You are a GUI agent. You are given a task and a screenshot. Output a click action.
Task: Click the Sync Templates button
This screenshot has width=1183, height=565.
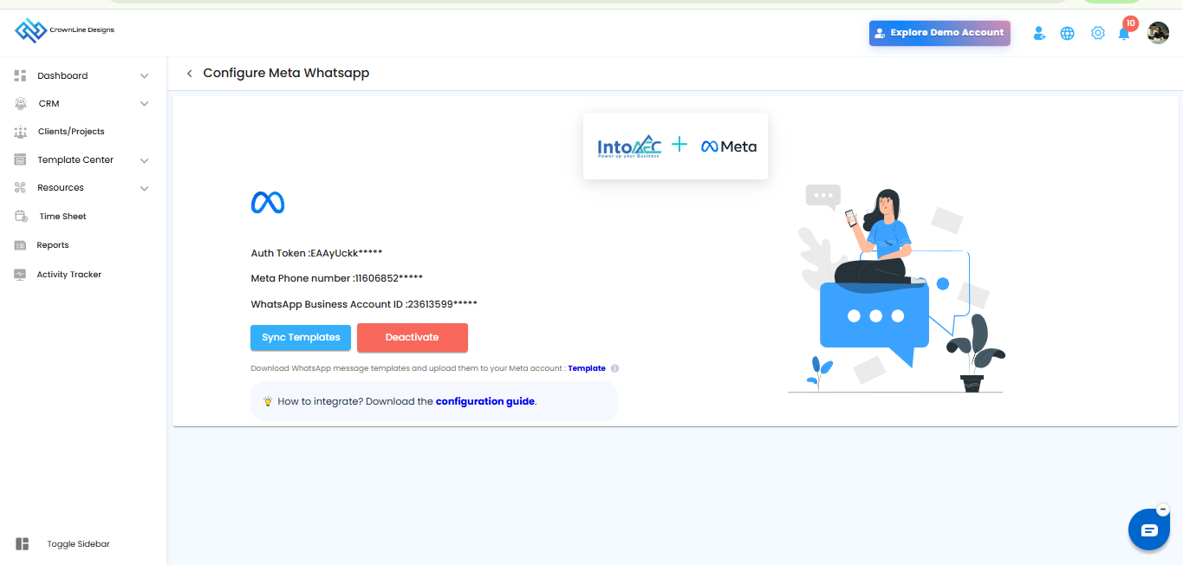coord(301,337)
